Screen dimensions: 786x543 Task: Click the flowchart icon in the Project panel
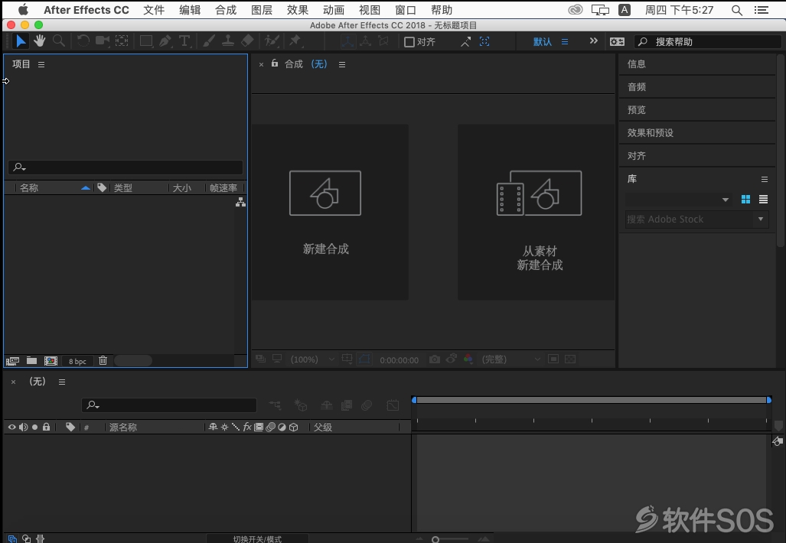point(240,203)
